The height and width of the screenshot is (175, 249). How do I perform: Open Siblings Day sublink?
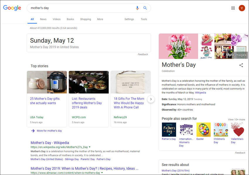(x=72, y=159)
